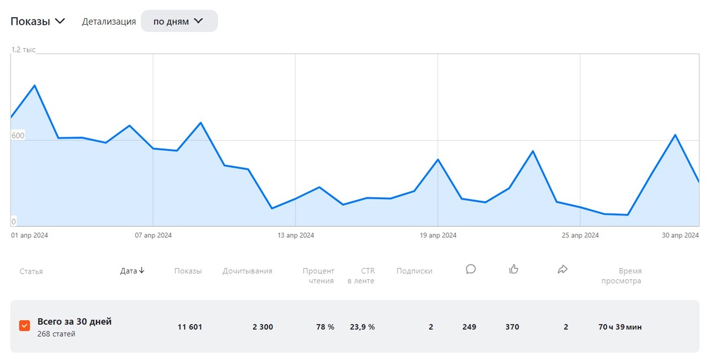The image size is (706, 364).
Task: Click the Подписки column header
Action: (415, 271)
